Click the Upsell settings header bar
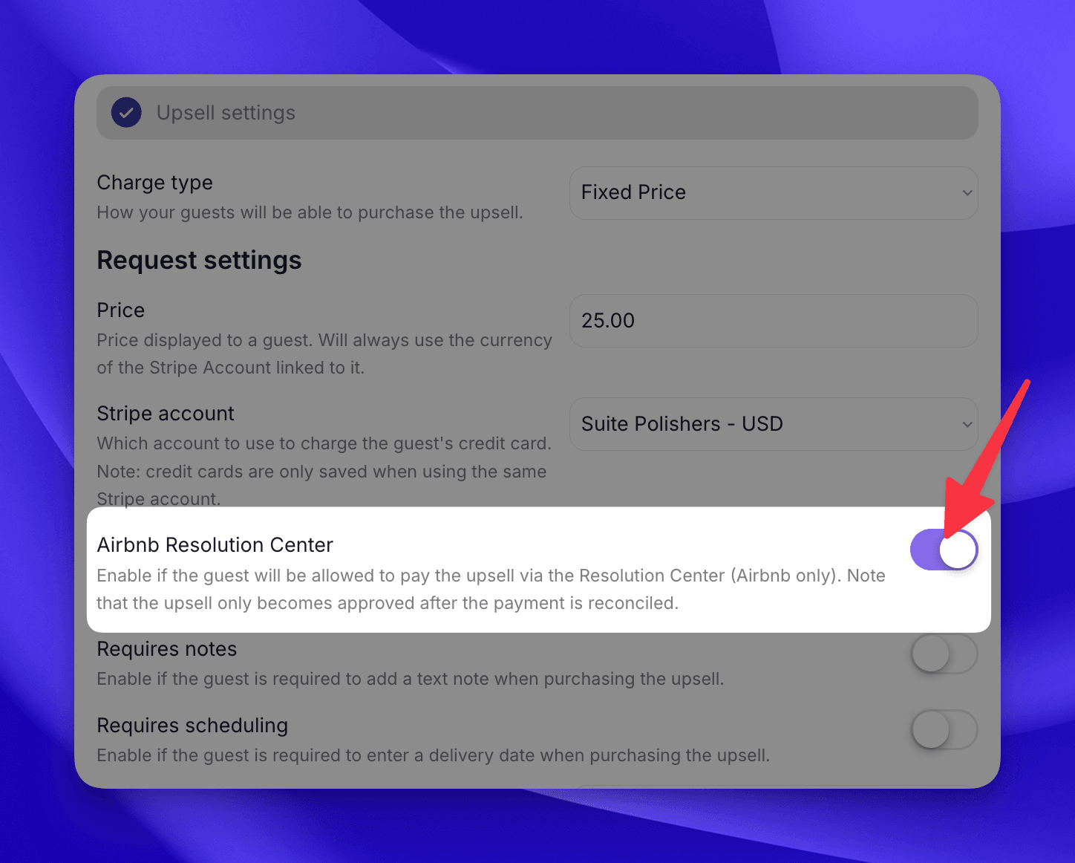 point(537,112)
